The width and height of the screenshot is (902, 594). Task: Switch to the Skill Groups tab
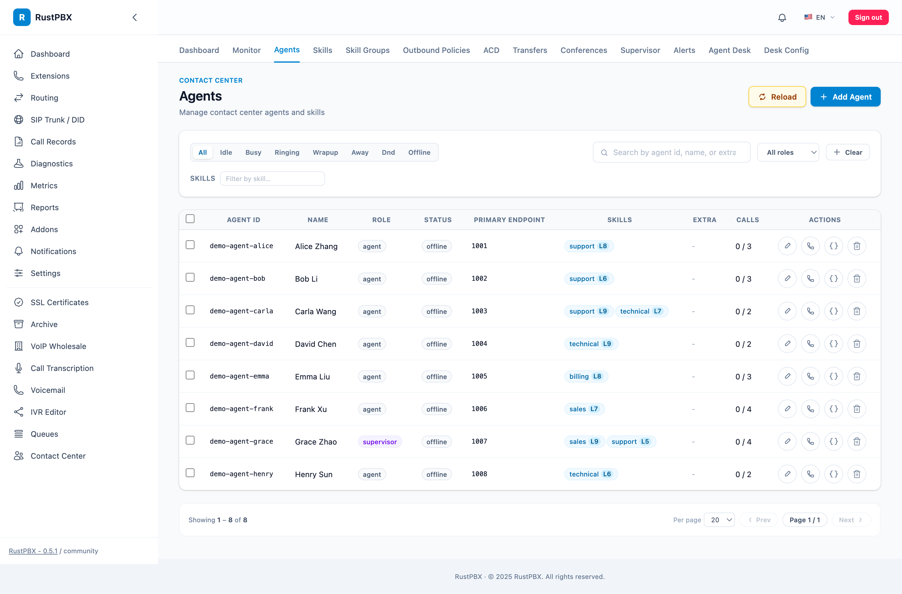pyautogui.click(x=367, y=50)
